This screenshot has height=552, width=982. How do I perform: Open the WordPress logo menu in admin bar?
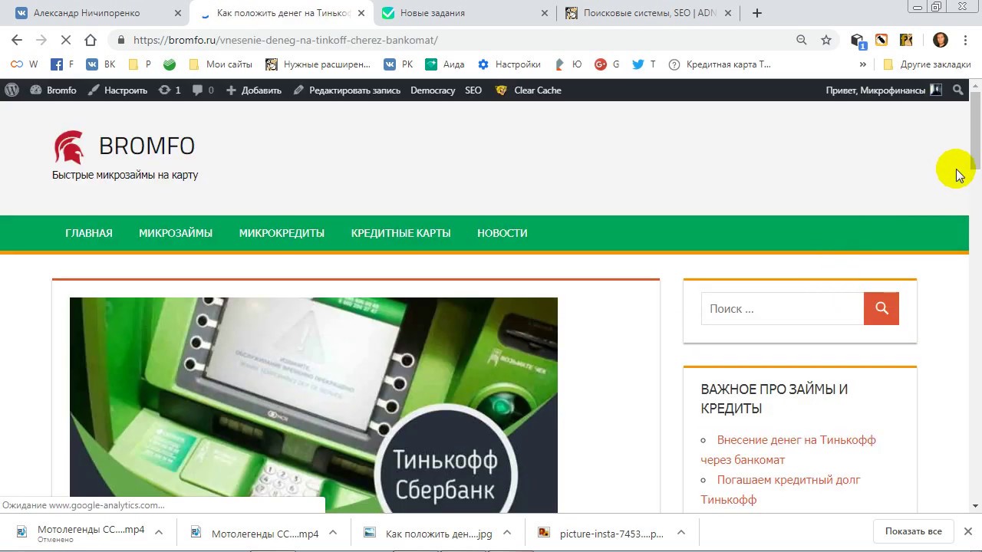coord(12,90)
